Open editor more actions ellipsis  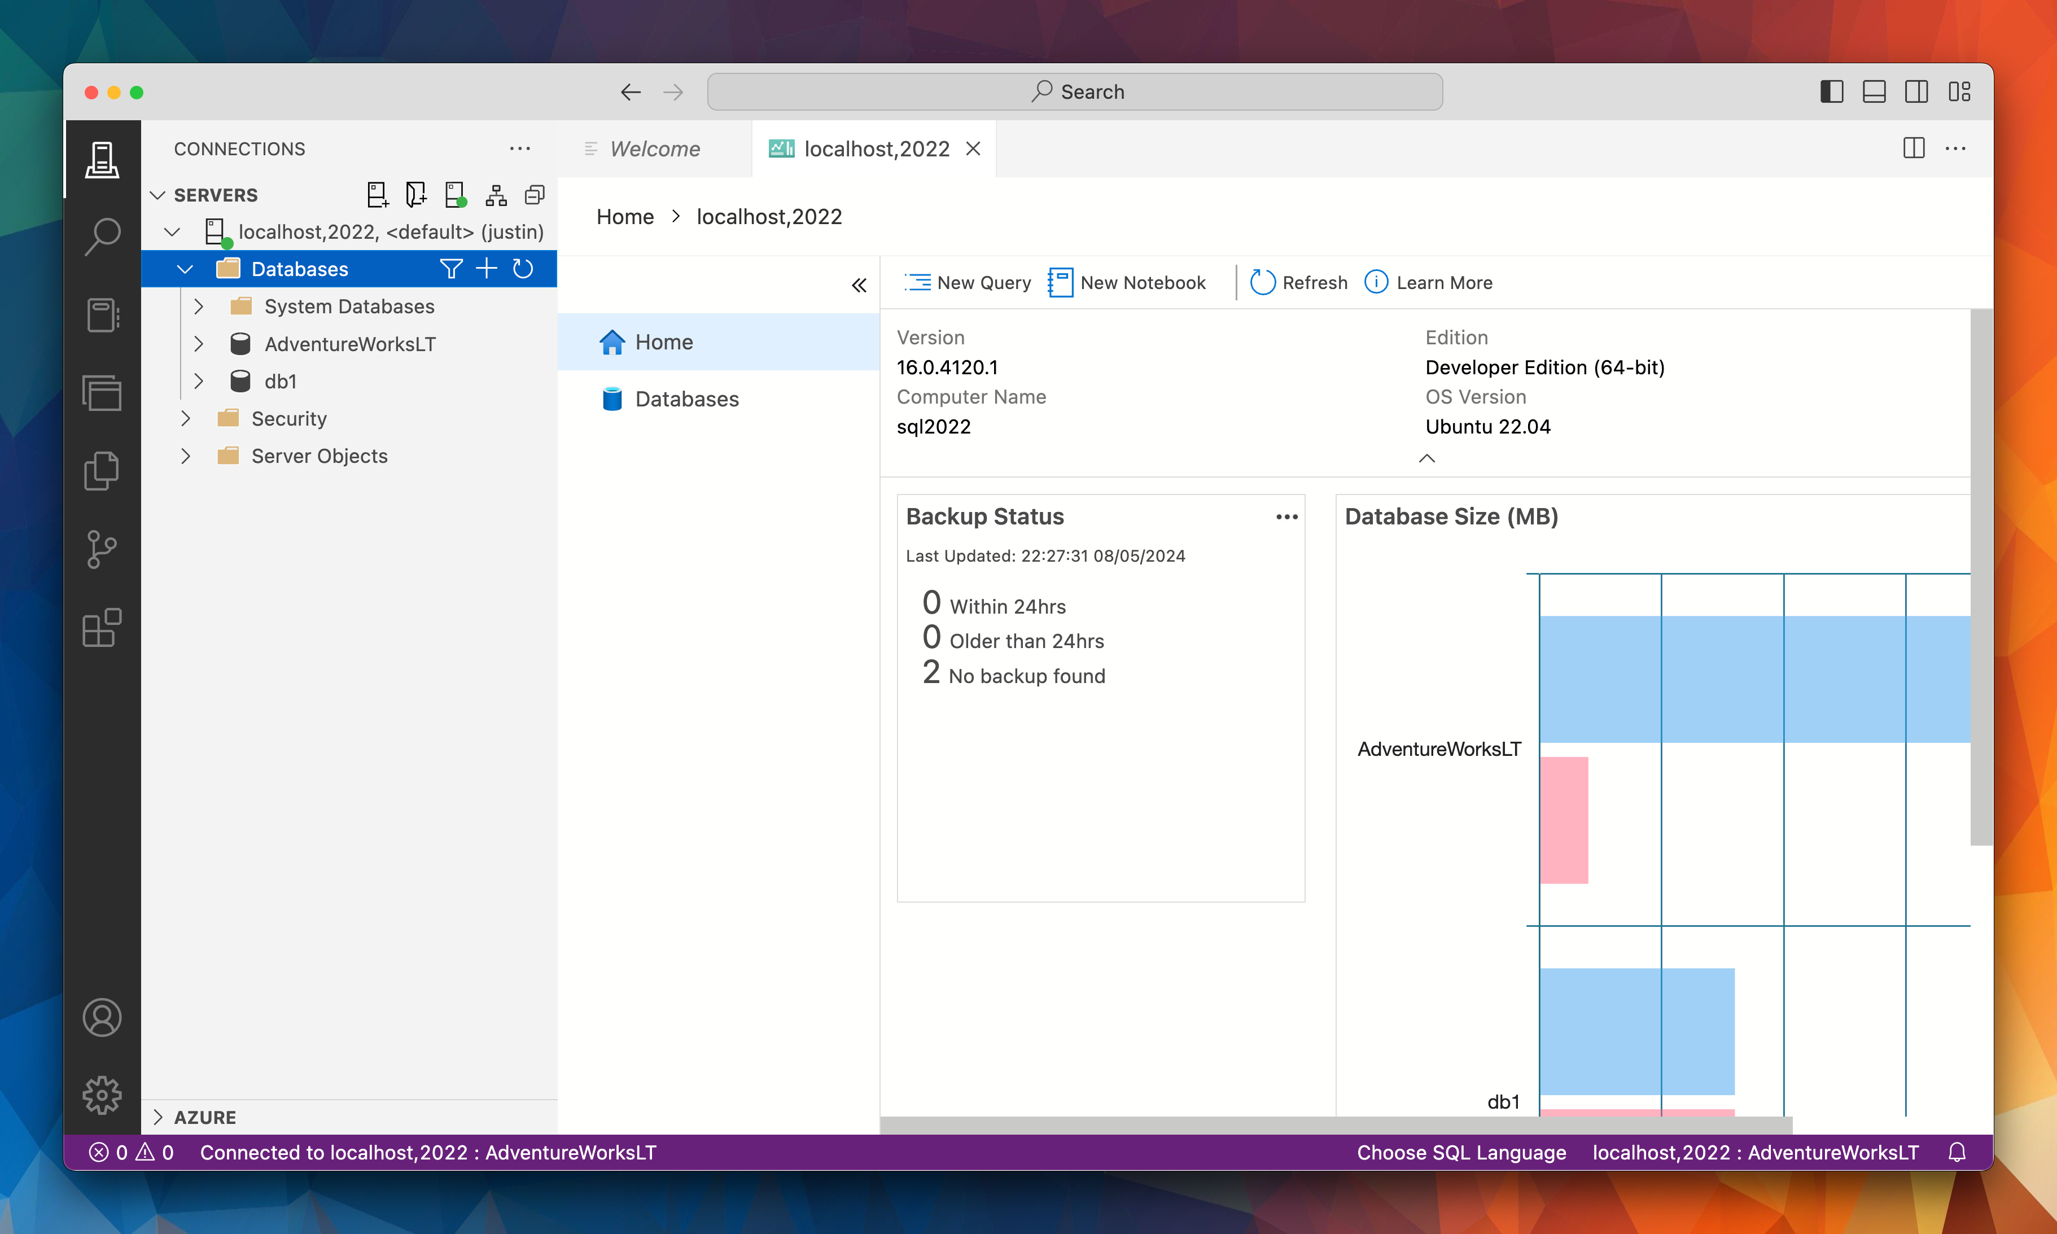click(x=1955, y=149)
